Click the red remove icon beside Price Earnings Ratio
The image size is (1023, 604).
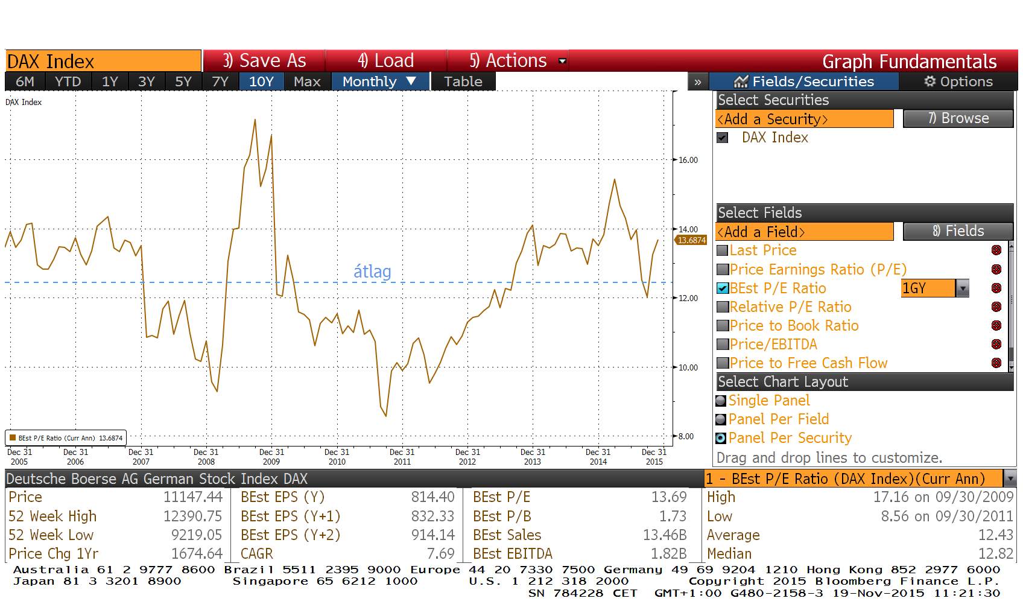point(996,269)
